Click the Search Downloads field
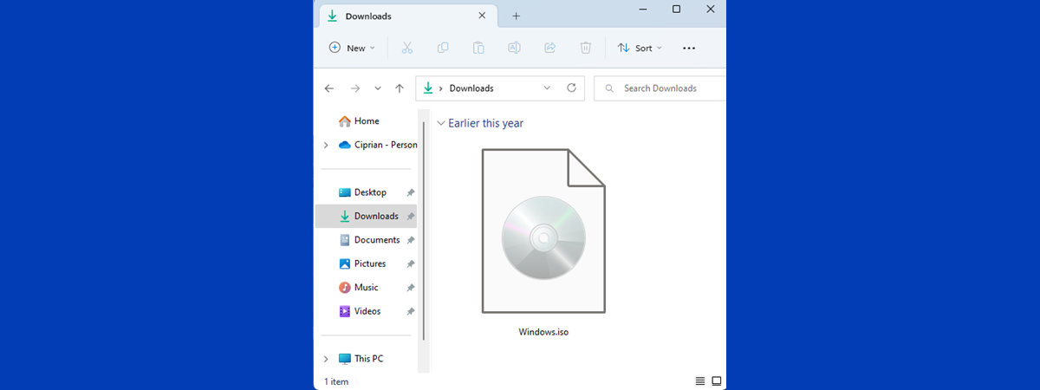Image resolution: width=1040 pixels, height=390 pixels. (x=660, y=88)
